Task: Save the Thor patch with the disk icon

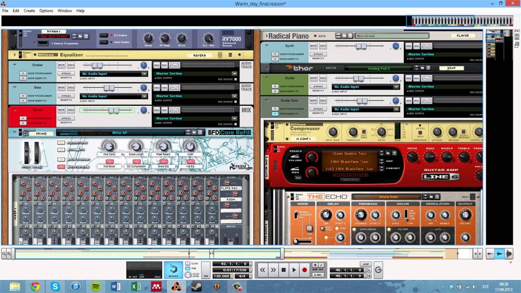Action: pyautogui.click(x=429, y=68)
